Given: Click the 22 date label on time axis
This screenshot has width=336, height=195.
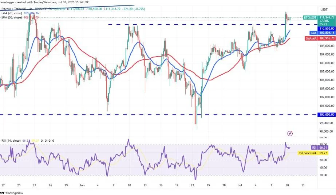Looking at the screenshot, I should coord(193,185).
